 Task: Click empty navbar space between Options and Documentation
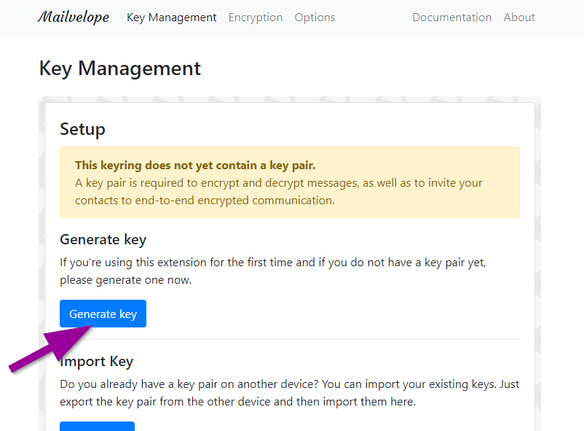click(x=373, y=17)
